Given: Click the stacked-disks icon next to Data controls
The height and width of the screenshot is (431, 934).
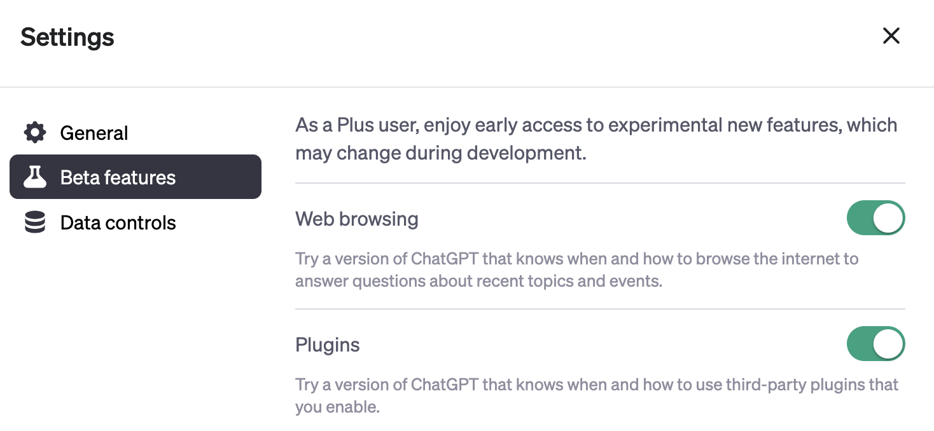Looking at the screenshot, I should pyautogui.click(x=34, y=222).
